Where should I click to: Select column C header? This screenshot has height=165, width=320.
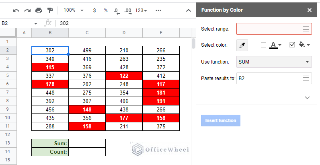point(87,33)
